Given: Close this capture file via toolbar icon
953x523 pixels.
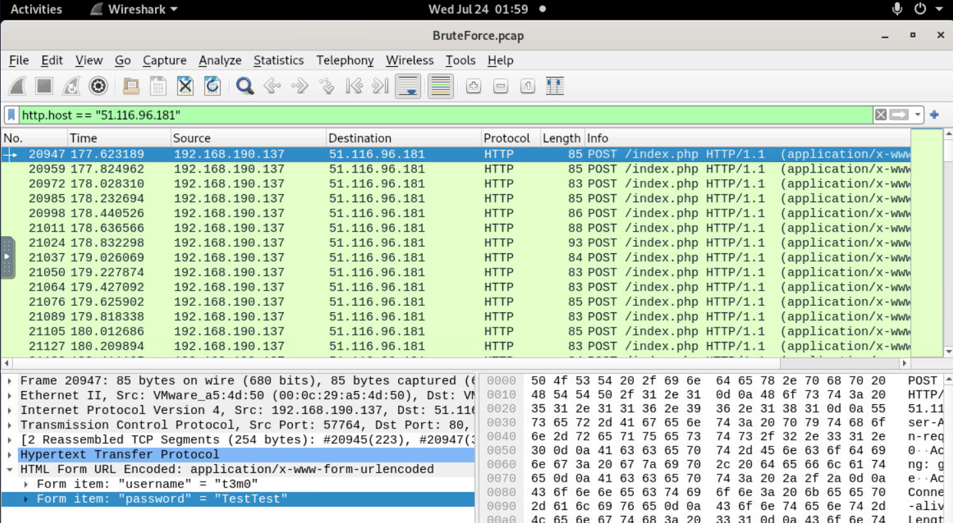Looking at the screenshot, I should point(185,86).
